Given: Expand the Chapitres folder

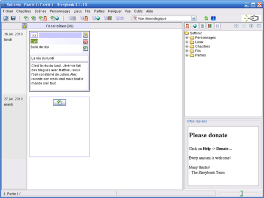Looking at the screenshot, I should pyautogui.click(x=187, y=46).
